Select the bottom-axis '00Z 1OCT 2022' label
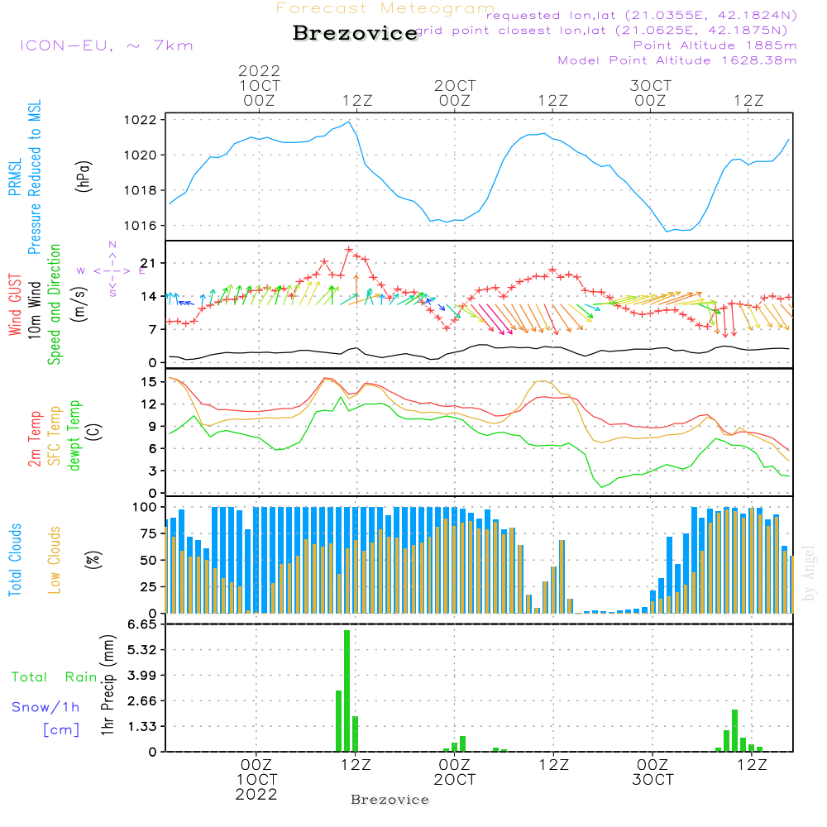The height and width of the screenshot is (827, 827). (256, 780)
